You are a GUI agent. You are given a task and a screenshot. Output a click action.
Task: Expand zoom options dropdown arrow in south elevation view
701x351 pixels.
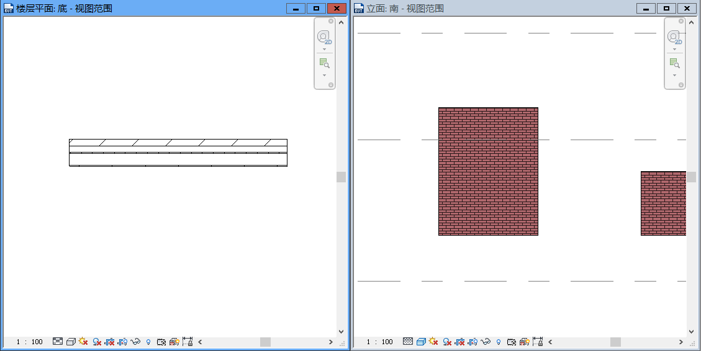[x=675, y=75]
